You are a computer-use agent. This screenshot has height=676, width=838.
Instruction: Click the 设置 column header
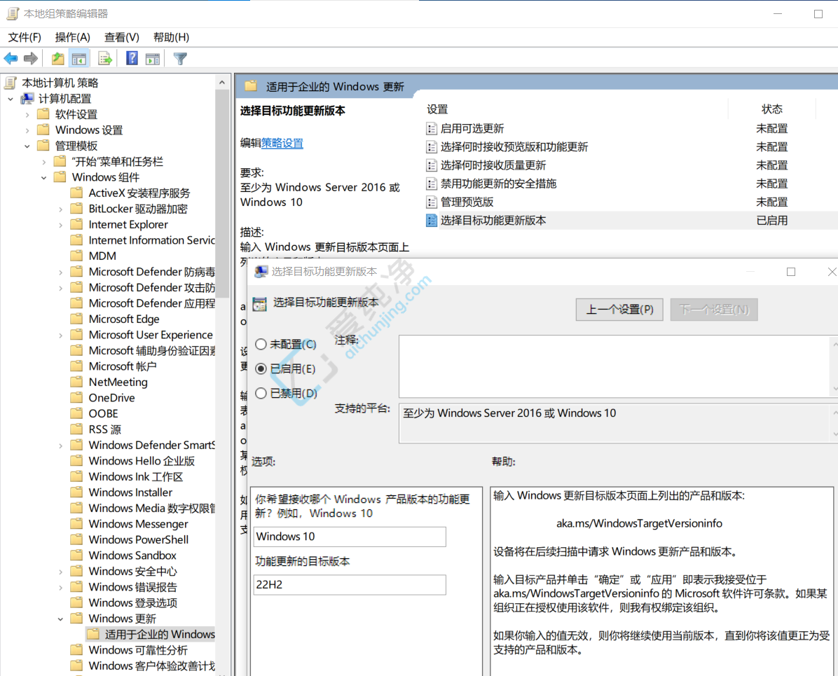[437, 109]
